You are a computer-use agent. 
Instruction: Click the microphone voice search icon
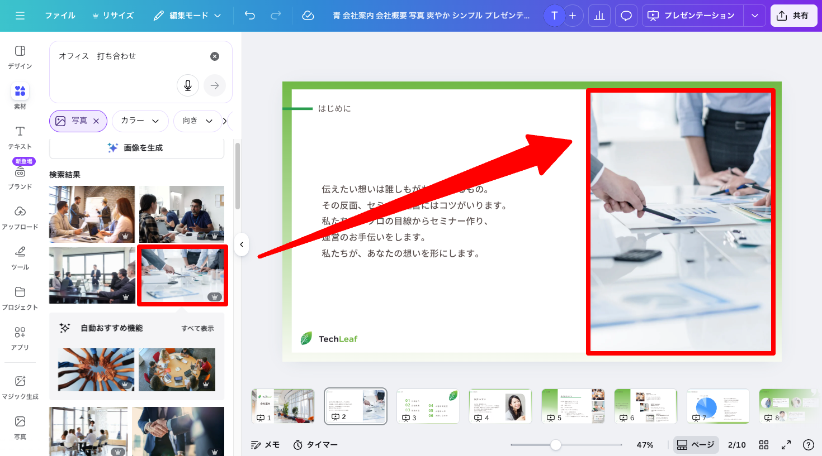tap(188, 85)
